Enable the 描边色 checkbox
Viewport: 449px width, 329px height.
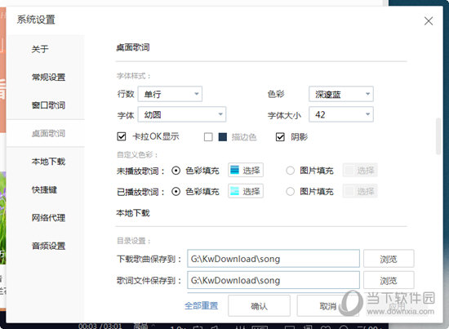pos(208,137)
